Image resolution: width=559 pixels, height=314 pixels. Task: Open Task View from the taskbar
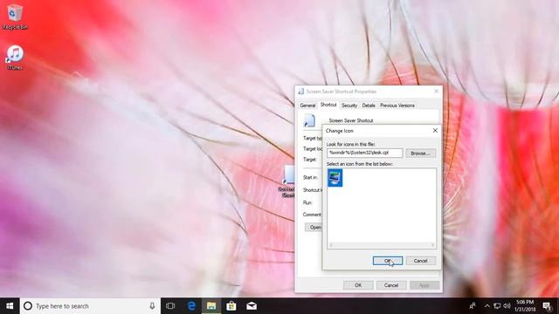[170, 306]
